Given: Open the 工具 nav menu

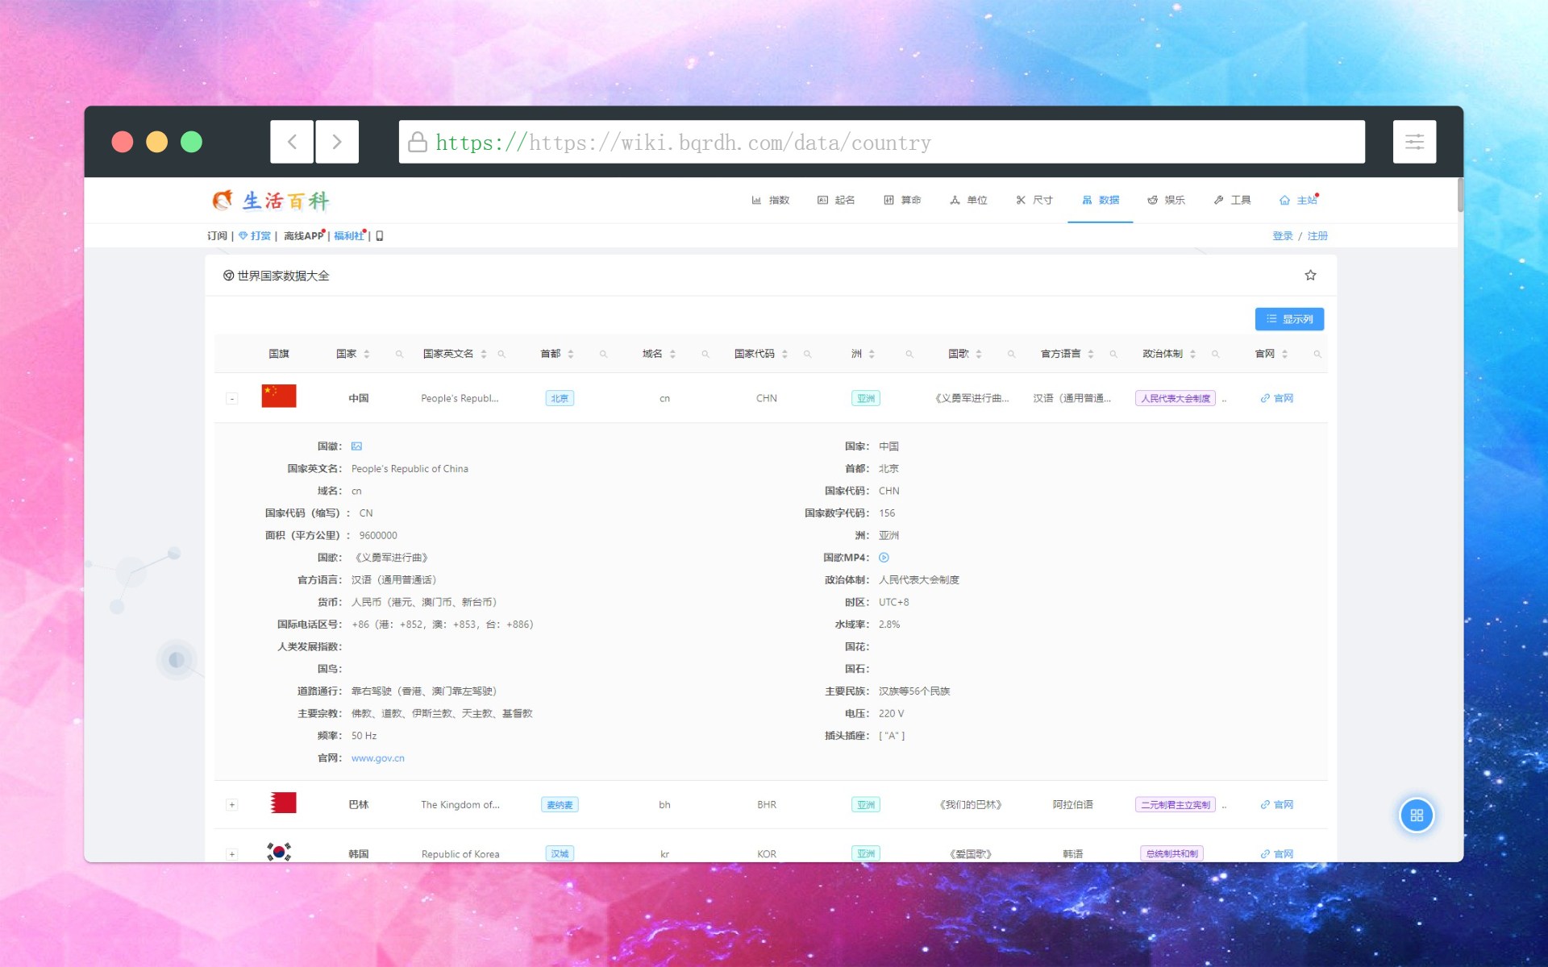Looking at the screenshot, I should pyautogui.click(x=1233, y=200).
